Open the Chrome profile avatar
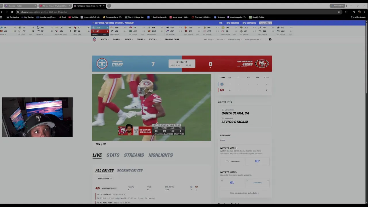Image resolution: width=368 pixels, height=207 pixels. click(x=359, y=12)
